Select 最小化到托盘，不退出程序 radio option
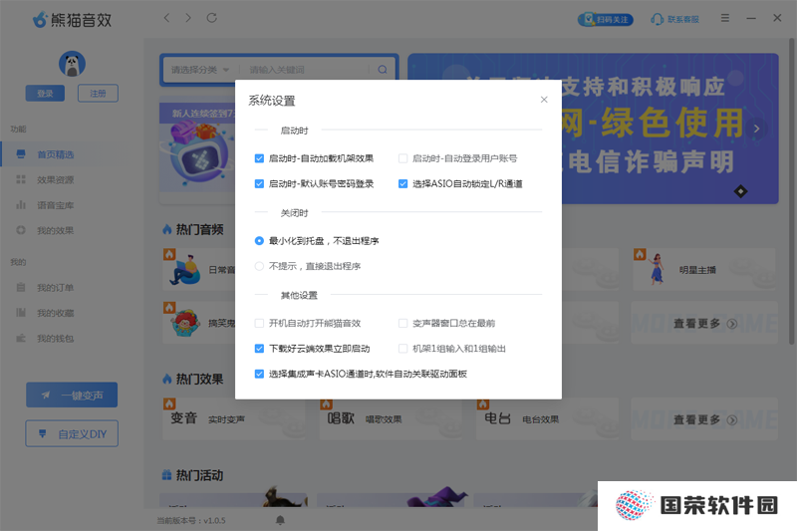 coord(259,241)
